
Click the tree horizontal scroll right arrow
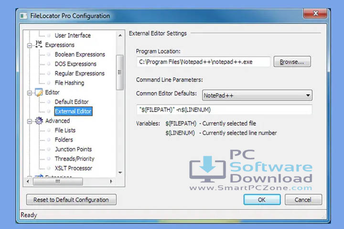coord(111,181)
